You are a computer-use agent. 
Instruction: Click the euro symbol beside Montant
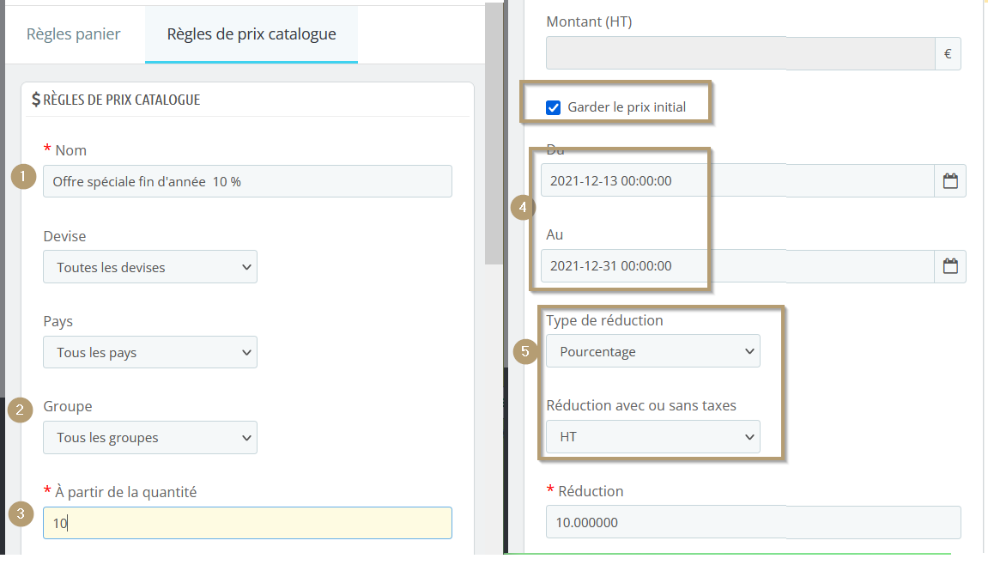tap(948, 53)
